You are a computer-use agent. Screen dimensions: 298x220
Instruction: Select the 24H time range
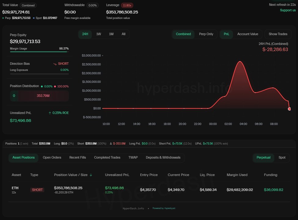(85, 34)
